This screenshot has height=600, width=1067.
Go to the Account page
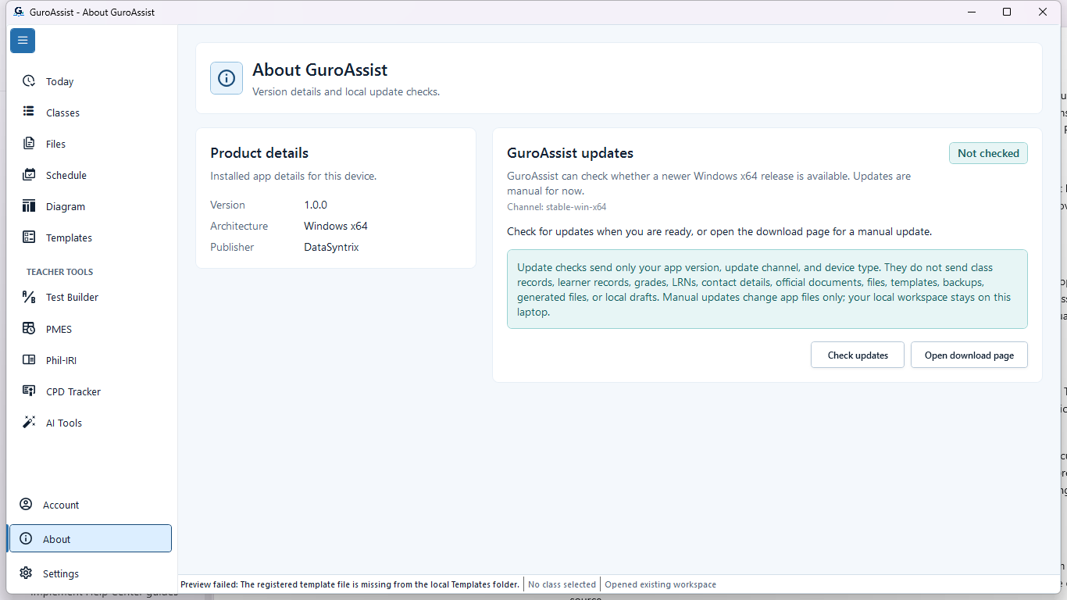coord(90,505)
